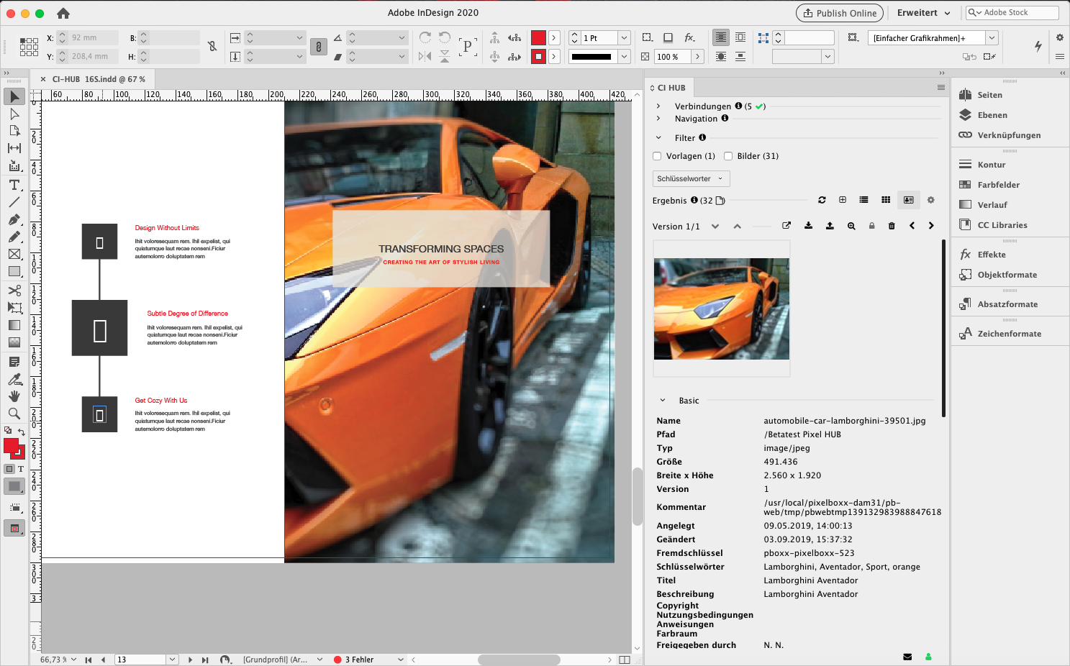Select the CI-HUB 16S.indd document tab

pos(99,79)
